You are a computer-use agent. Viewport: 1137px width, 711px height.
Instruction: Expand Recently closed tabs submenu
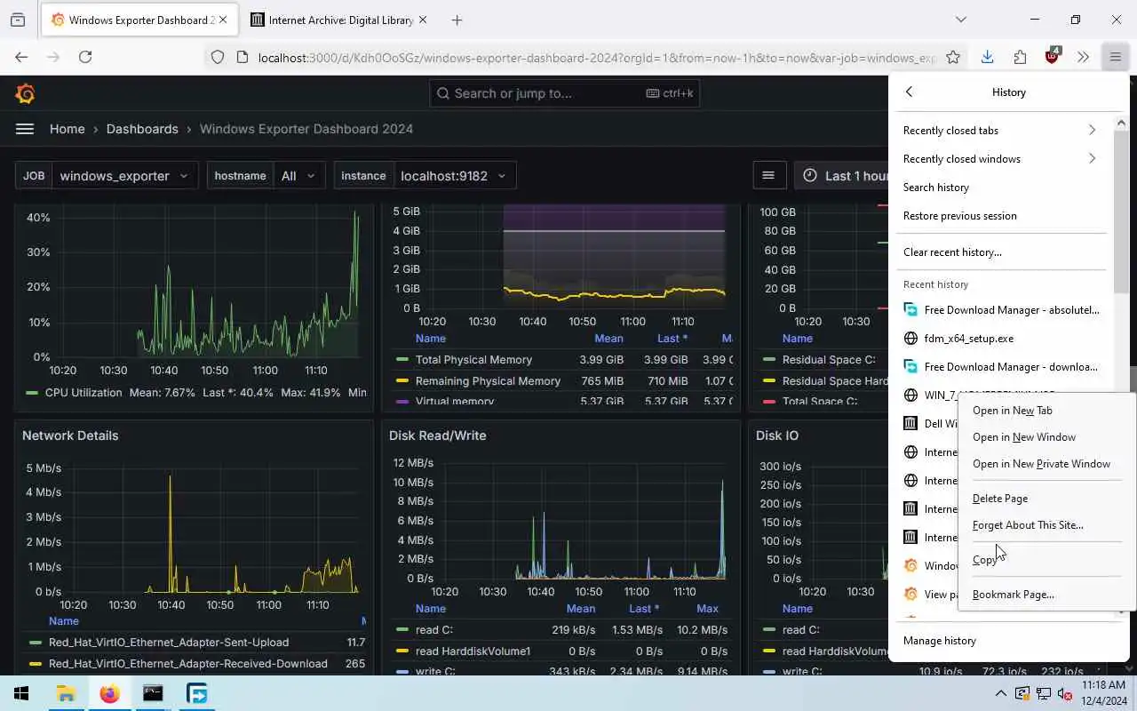click(x=1000, y=131)
